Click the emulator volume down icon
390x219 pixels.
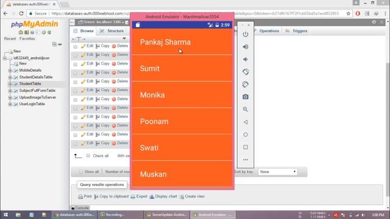[x=245, y=60]
